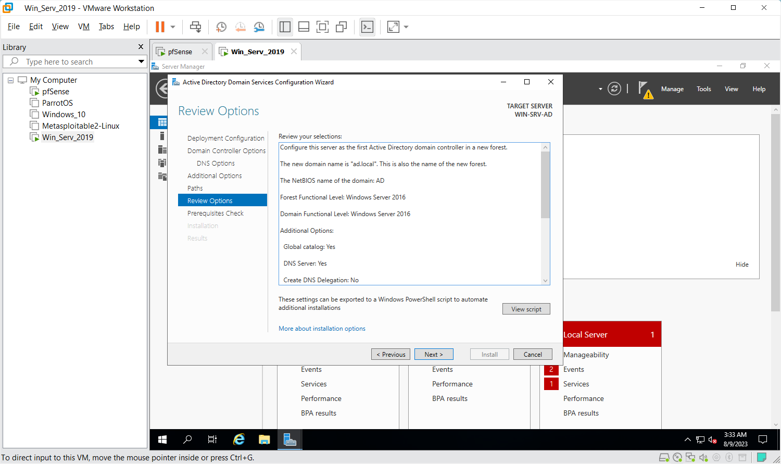Select pfSense in the library tree
This screenshot has width=781, height=464.
click(56, 92)
